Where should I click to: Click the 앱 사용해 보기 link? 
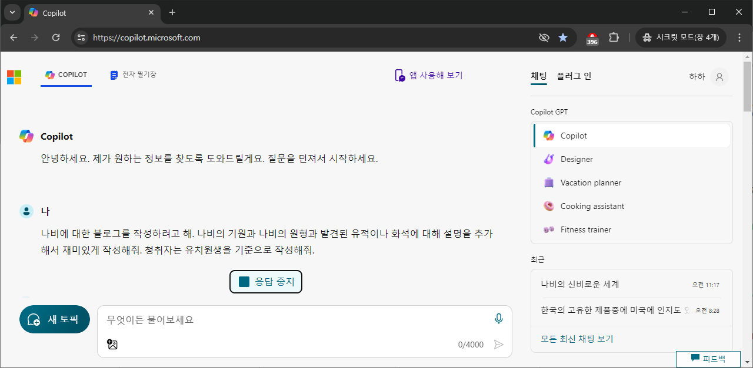pyautogui.click(x=428, y=75)
